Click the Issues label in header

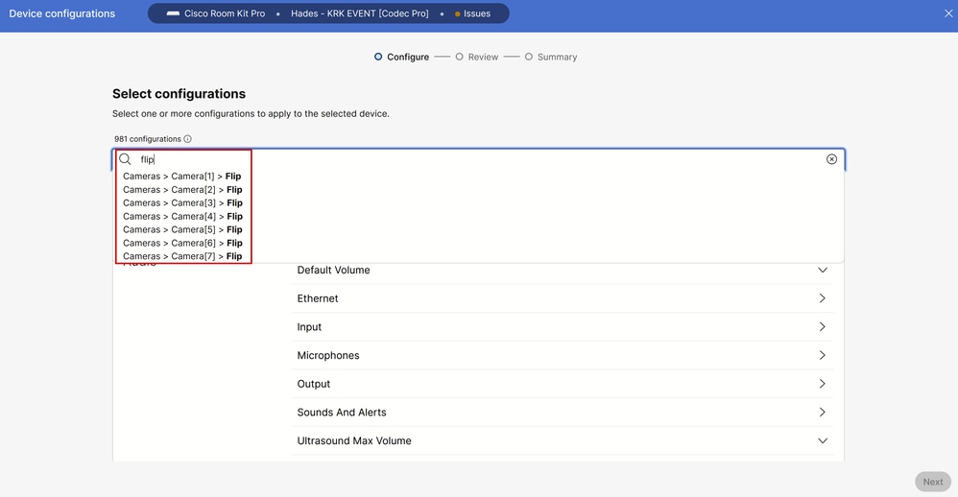pos(477,13)
